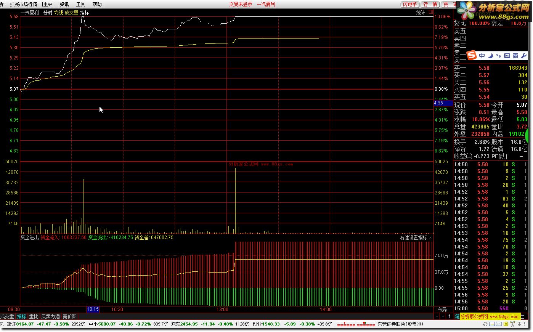The image size is (533, 332).
Task: Close the 资金进出 indicator panel
Action: (430, 238)
